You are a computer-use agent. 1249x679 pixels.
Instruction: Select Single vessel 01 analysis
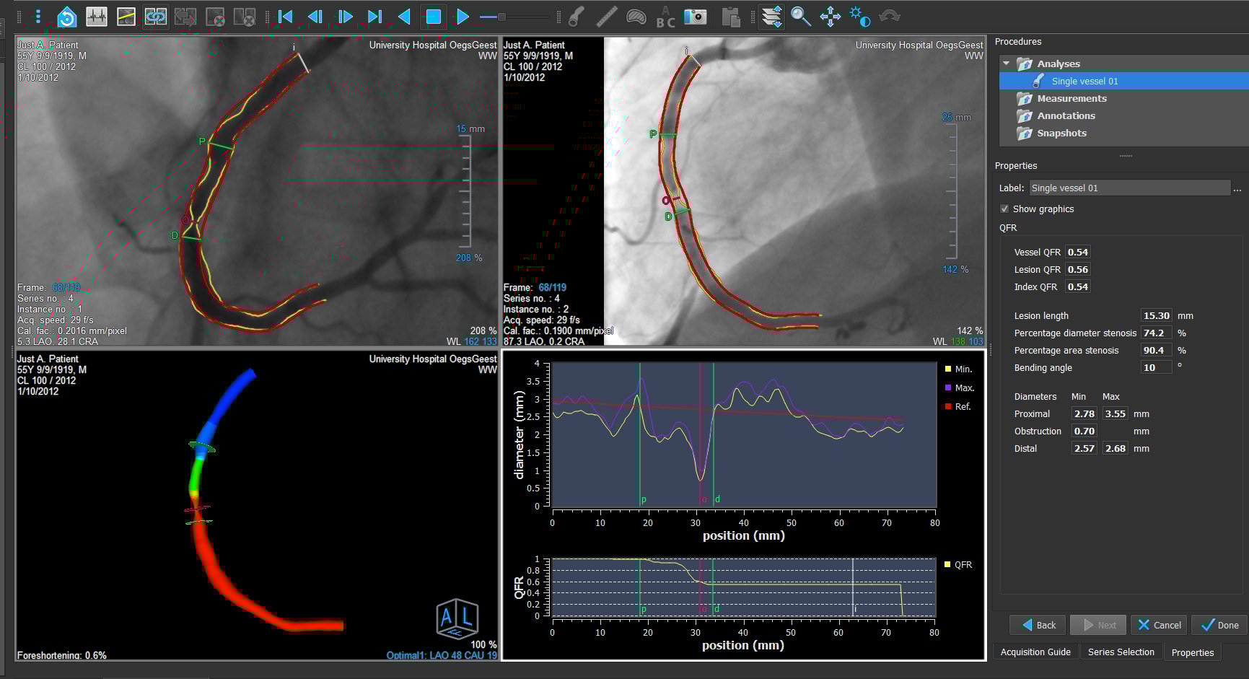(1084, 81)
